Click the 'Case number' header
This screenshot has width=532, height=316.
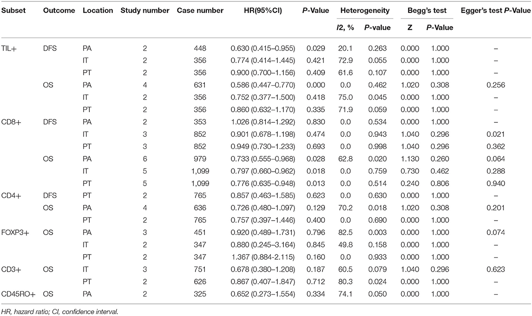pos(200,11)
